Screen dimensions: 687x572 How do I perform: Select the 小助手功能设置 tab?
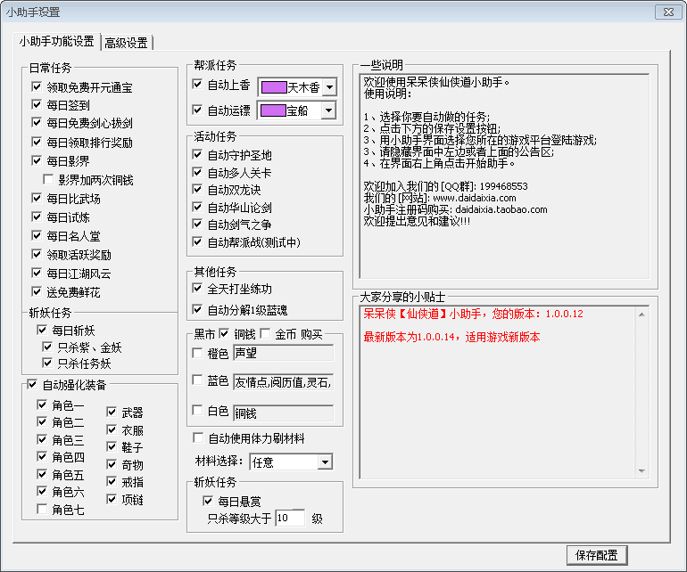(56, 42)
